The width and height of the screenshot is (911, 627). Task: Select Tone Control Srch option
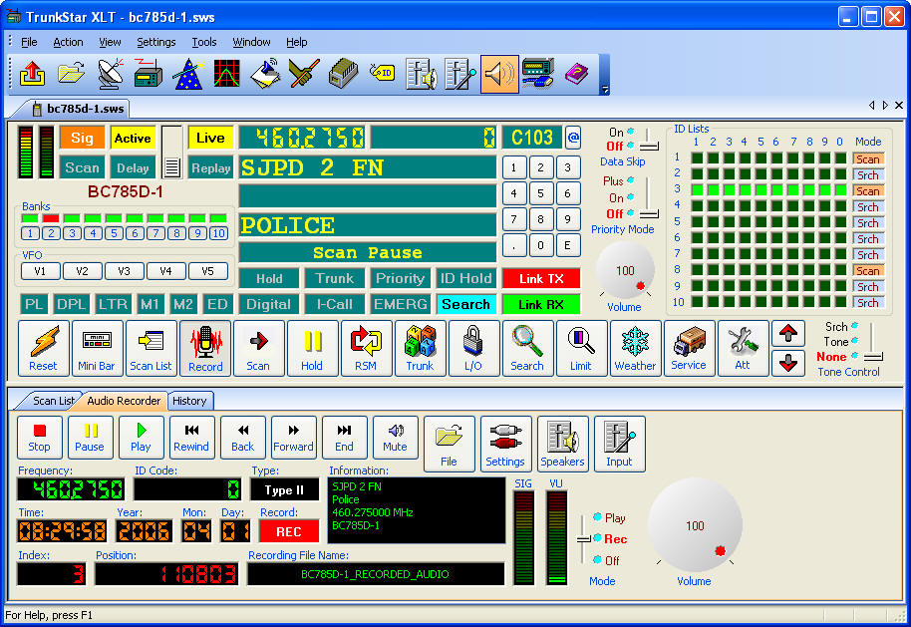point(840,327)
